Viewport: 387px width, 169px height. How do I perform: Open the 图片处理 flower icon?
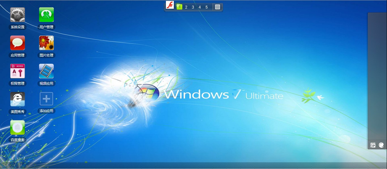pos(46,43)
